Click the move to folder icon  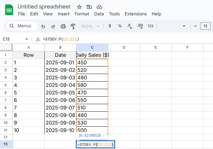point(89,7)
